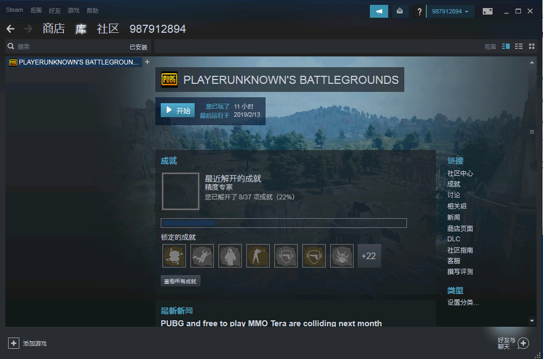543x359 pixels.
Task: Open friends and chat plus icon
Action: [523, 343]
